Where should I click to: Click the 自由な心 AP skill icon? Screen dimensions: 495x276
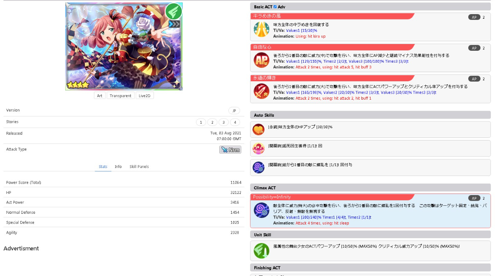261,60
